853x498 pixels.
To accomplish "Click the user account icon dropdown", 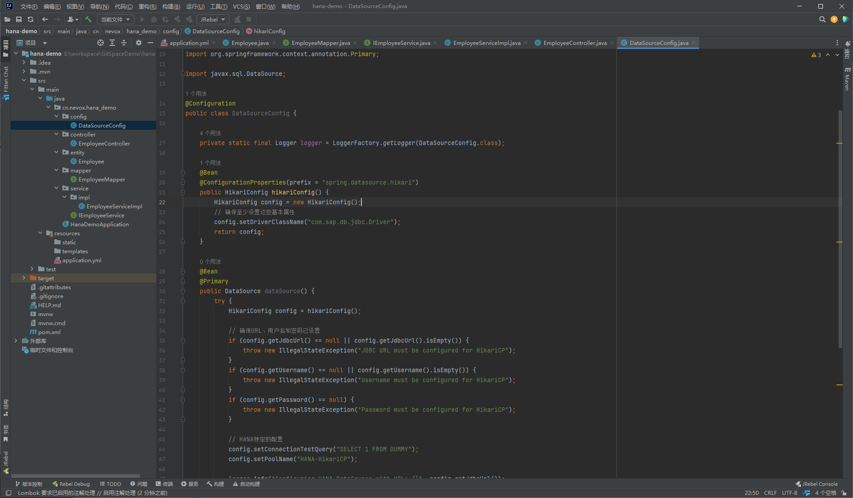I will click(x=73, y=19).
